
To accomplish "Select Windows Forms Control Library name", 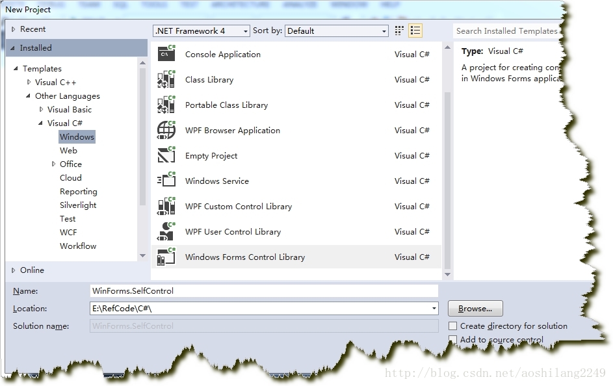I will click(x=245, y=257).
